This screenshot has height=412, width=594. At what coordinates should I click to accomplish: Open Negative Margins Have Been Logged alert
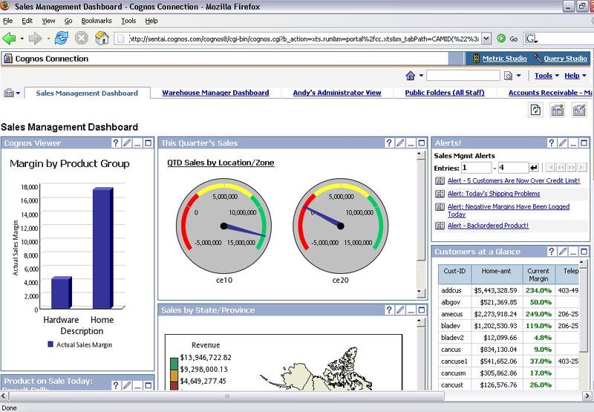509,210
